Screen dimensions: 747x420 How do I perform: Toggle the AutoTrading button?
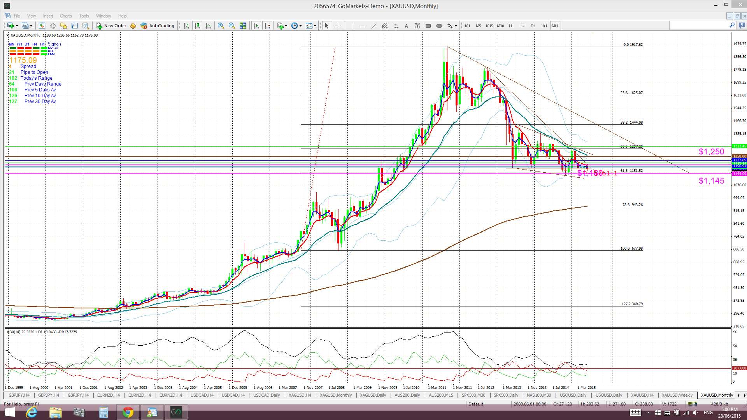click(x=158, y=26)
